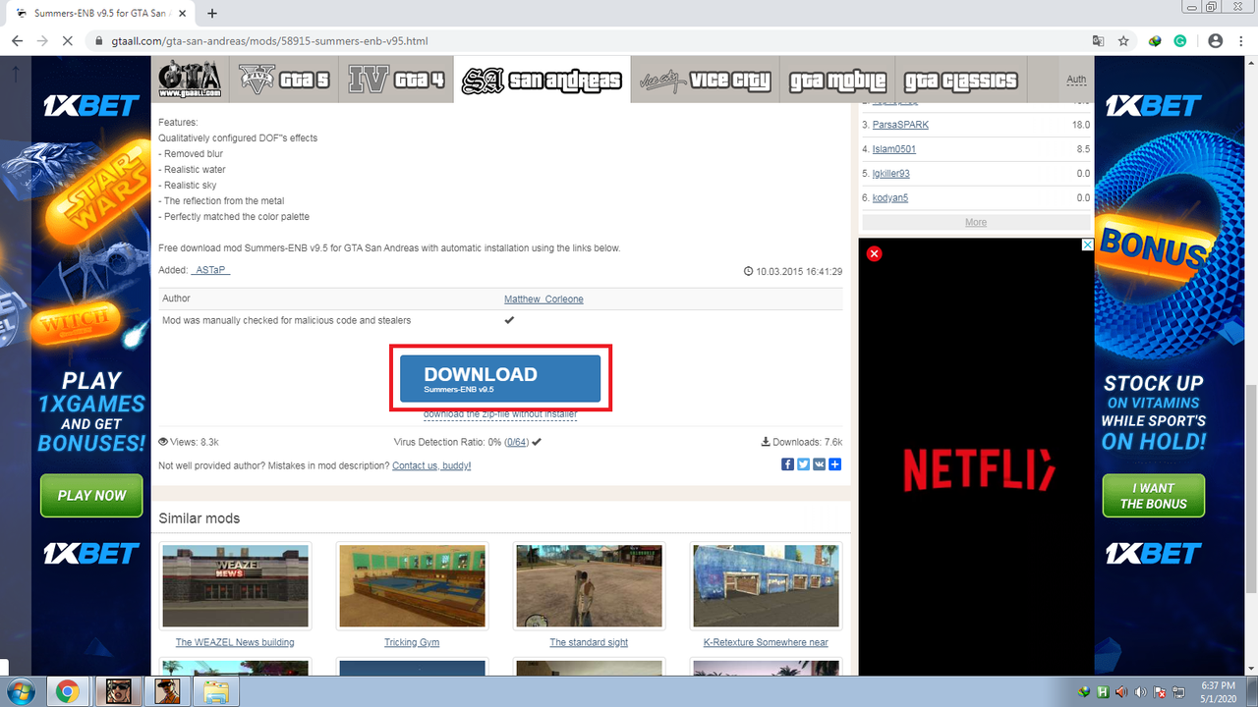Screen dimensions: 1258x707
Task: Switch to the GTA 5 section tab
Action: pos(283,81)
